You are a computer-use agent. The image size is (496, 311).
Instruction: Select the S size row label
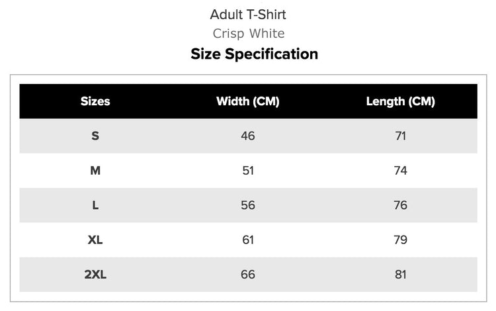pyautogui.click(x=95, y=136)
